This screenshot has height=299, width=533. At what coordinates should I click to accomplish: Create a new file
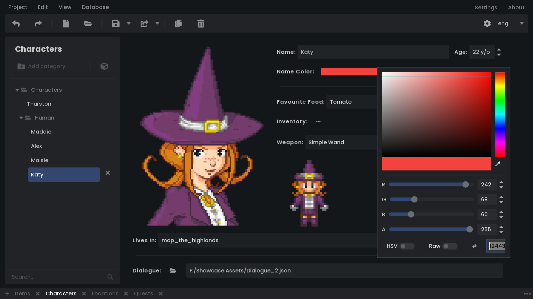[x=66, y=24]
